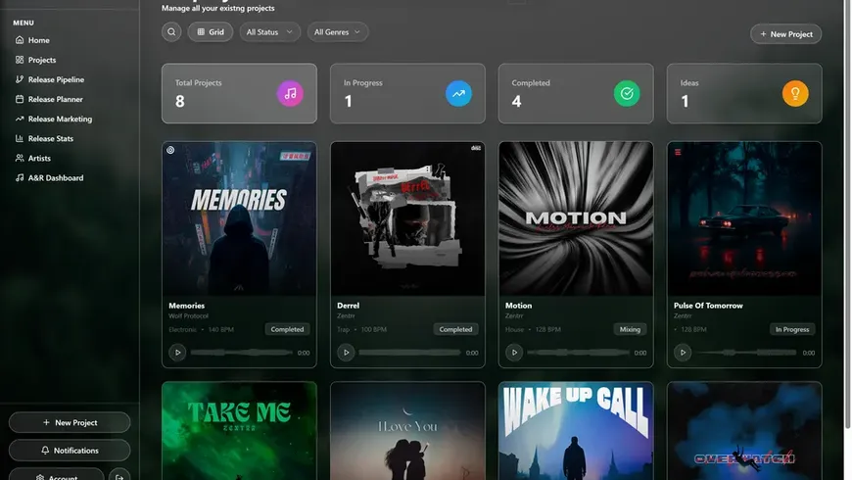Play the Motion track

pos(514,353)
